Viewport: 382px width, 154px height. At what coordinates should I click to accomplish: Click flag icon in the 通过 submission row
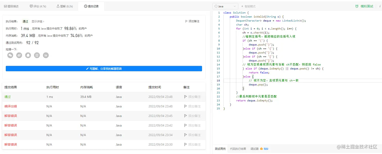186,97
